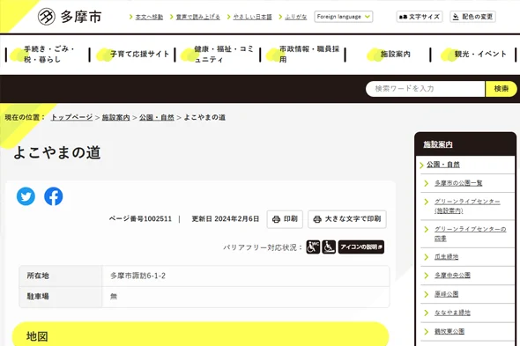Click 駐車場 table header cell
This screenshot has height=346, width=520.
60,297
